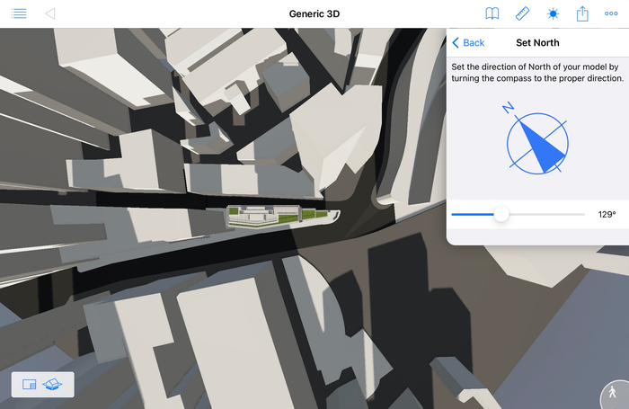Tap the share export icon

coord(582,13)
